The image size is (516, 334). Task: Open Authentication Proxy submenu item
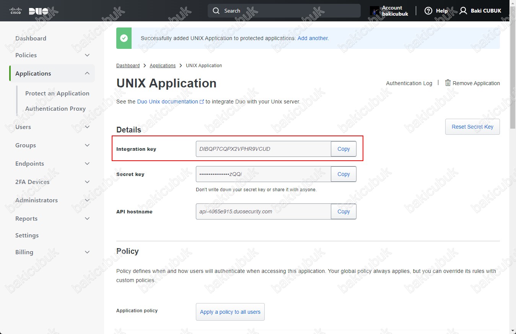point(55,108)
